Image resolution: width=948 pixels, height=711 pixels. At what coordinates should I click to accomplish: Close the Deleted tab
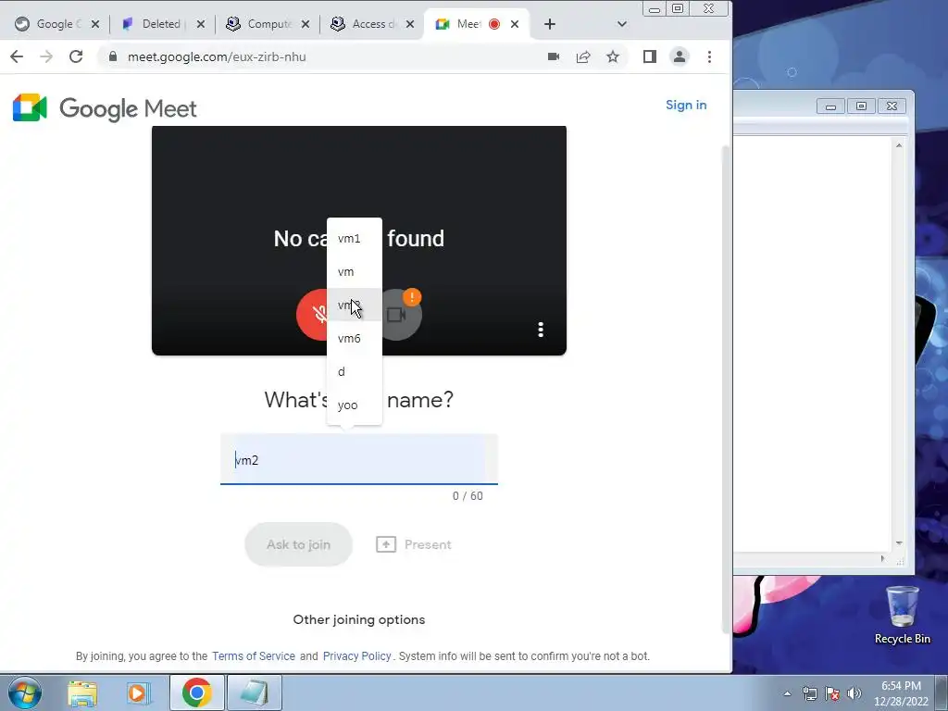(201, 24)
